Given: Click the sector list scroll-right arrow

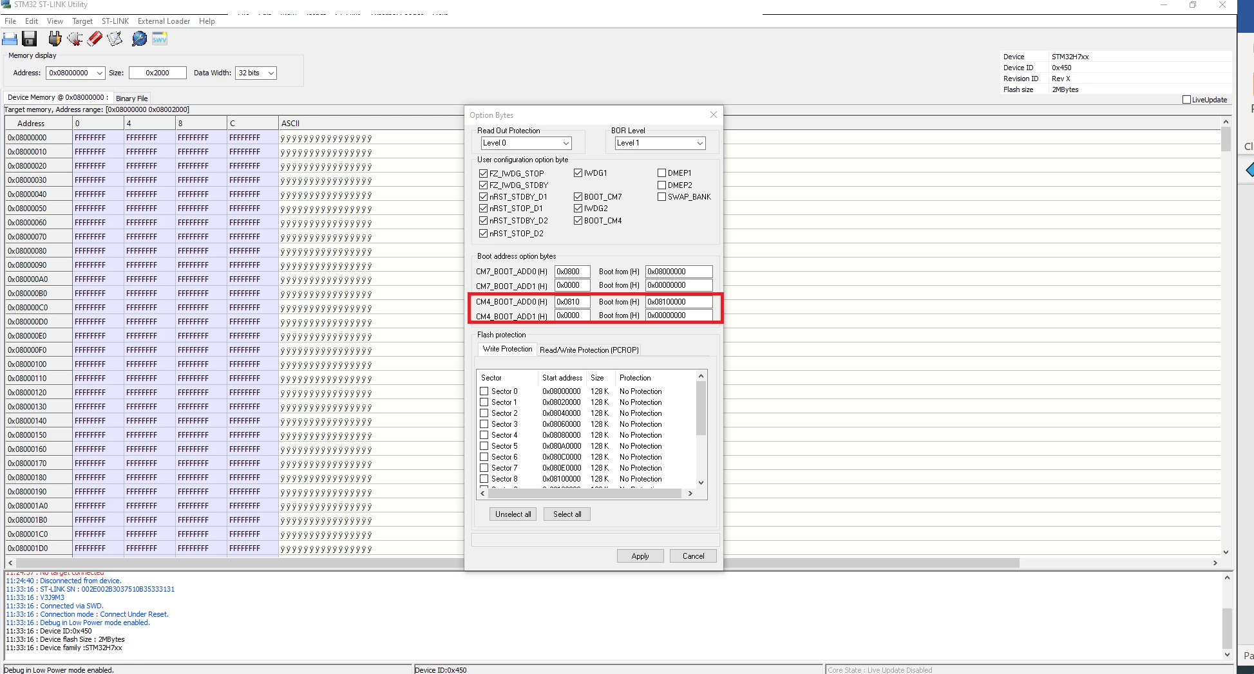Looking at the screenshot, I should [x=690, y=494].
